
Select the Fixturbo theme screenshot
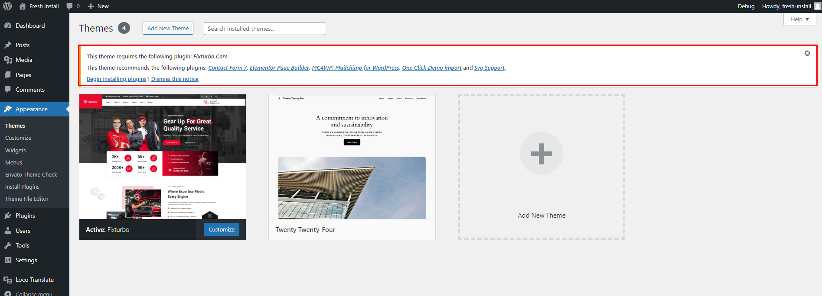click(163, 157)
